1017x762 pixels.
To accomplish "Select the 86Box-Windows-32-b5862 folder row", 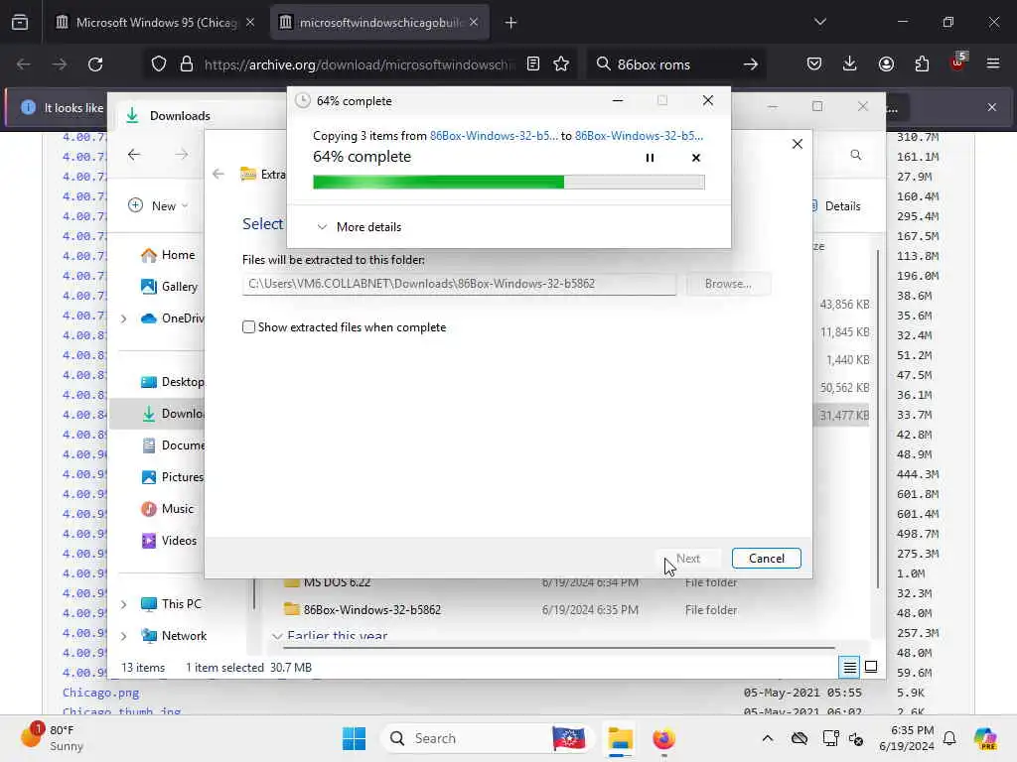I will [510, 610].
